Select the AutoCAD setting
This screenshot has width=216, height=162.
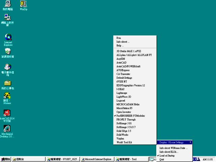point(135,62)
